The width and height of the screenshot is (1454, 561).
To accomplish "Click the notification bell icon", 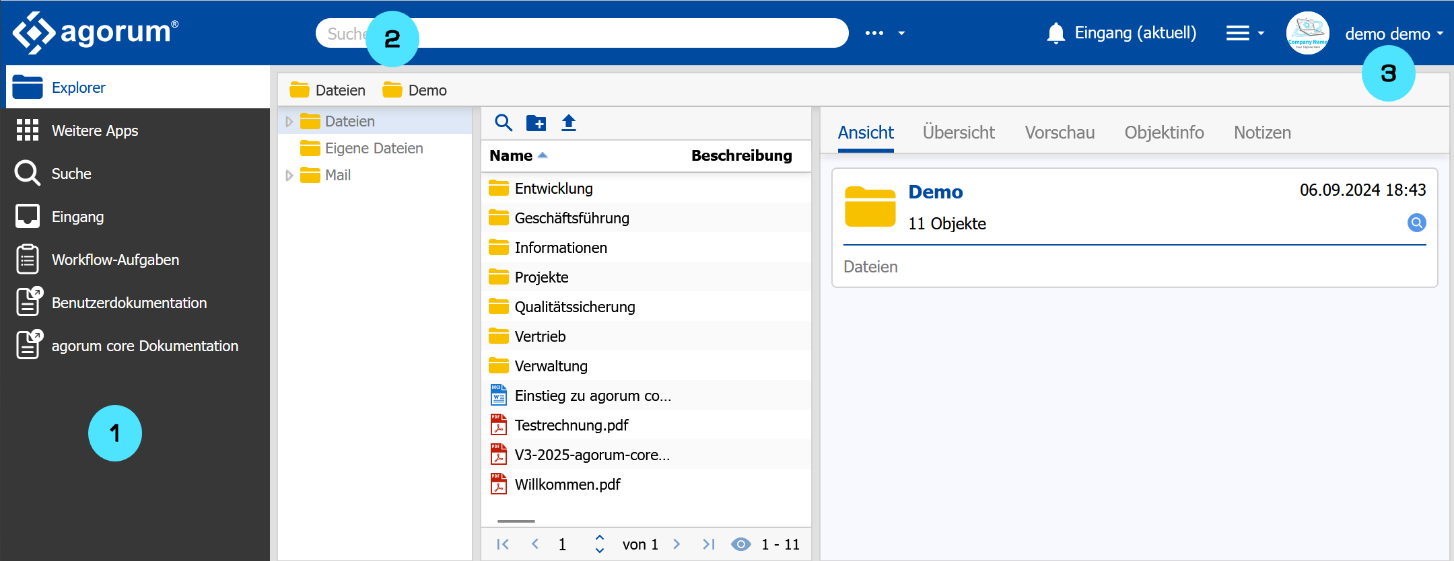I will [1056, 33].
